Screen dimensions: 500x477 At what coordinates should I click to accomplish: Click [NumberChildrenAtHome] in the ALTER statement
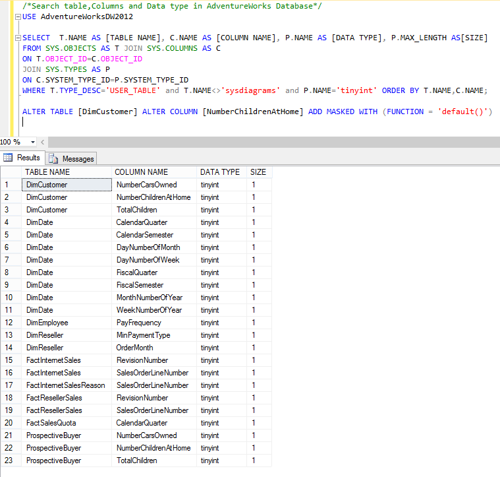[253, 111]
